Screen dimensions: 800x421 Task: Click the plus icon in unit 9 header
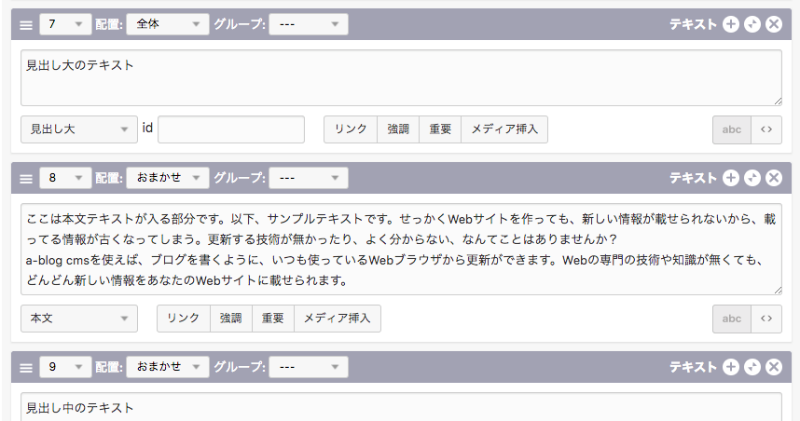[x=731, y=367]
